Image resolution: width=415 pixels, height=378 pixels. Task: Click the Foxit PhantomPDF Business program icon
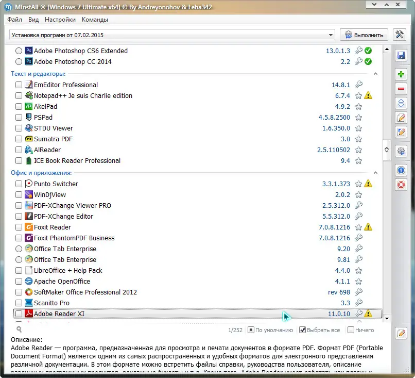(x=29, y=238)
